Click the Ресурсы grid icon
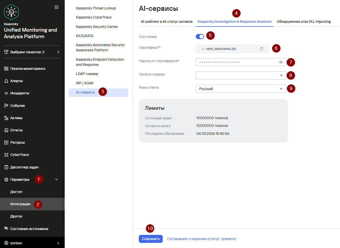 coord(6,143)
